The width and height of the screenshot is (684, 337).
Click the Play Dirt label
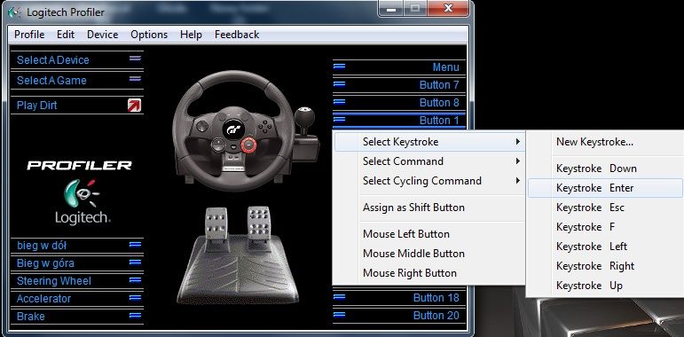coord(37,105)
